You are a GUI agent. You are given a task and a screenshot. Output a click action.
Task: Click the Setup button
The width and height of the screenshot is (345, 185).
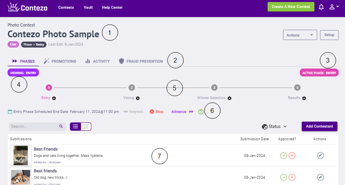329,35
